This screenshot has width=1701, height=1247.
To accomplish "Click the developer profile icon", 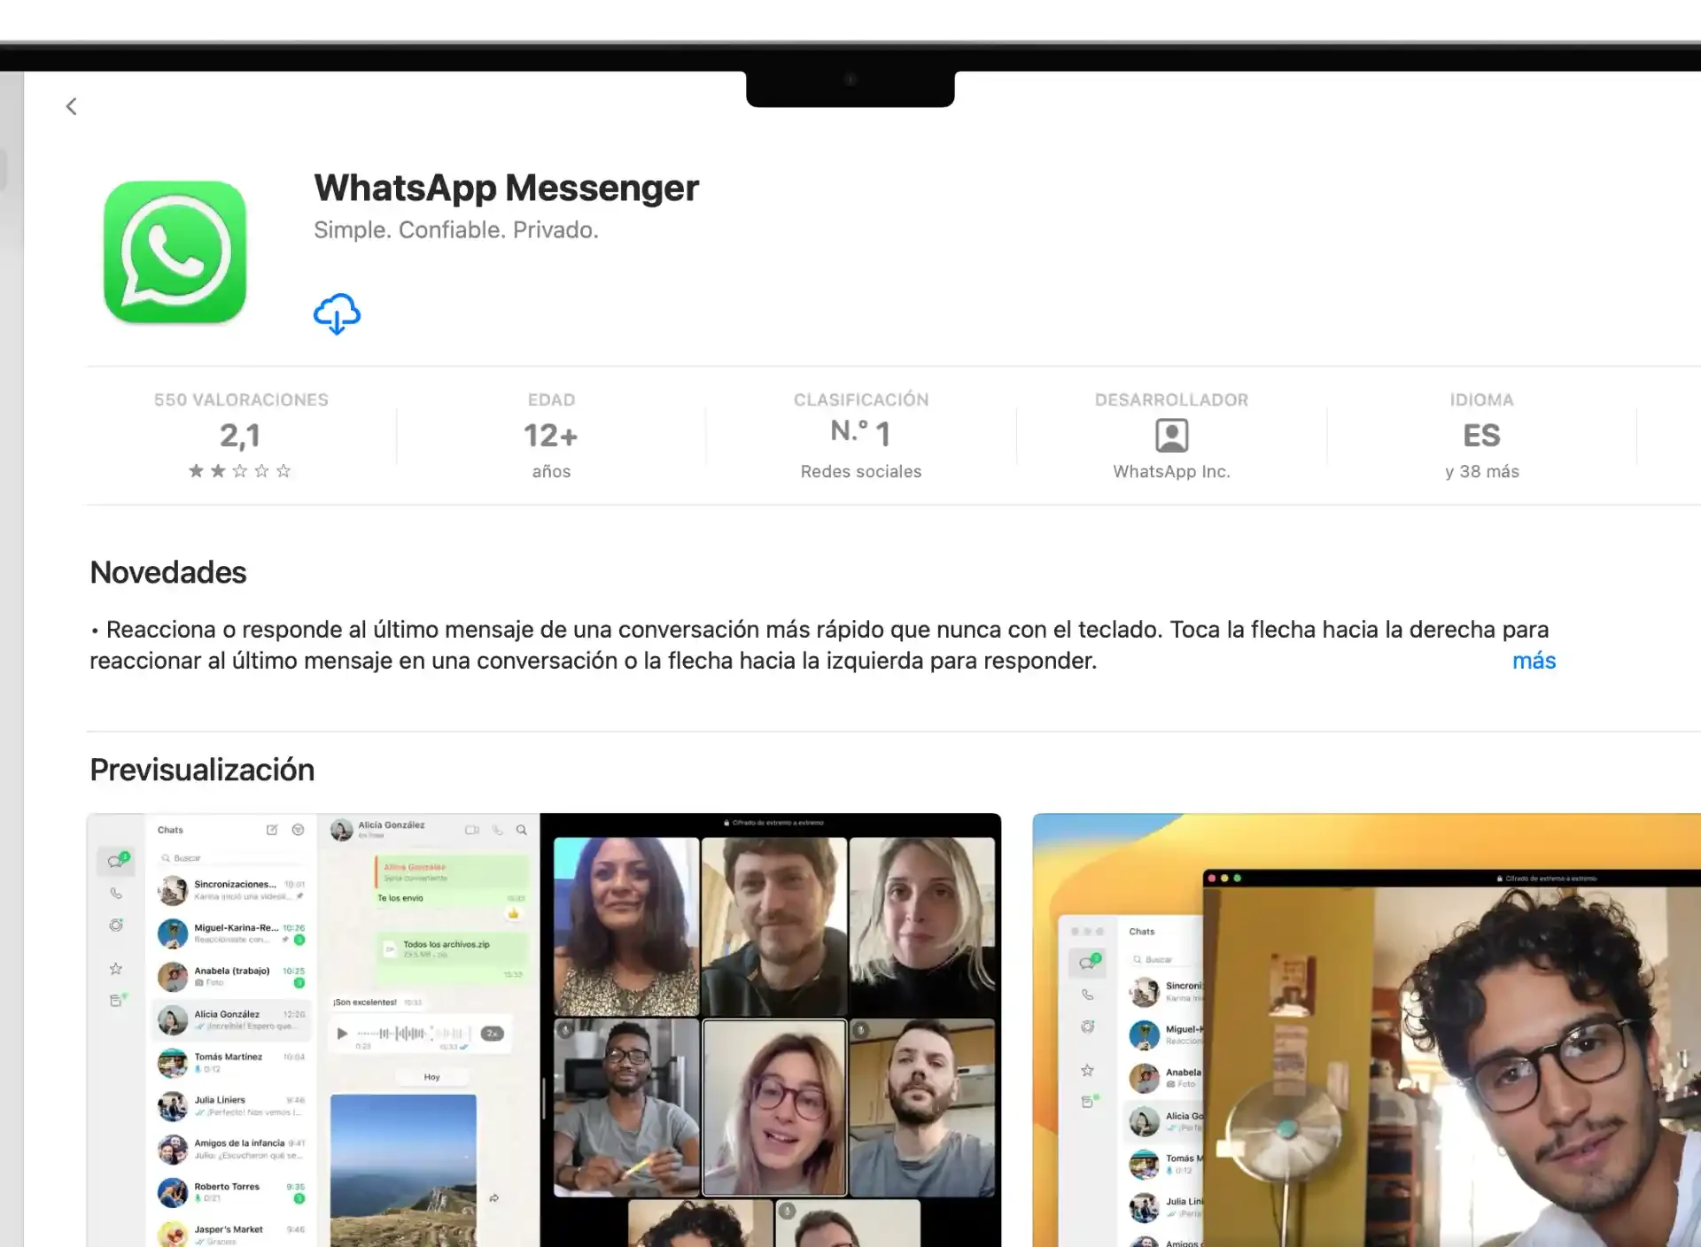I will click(x=1170, y=434).
